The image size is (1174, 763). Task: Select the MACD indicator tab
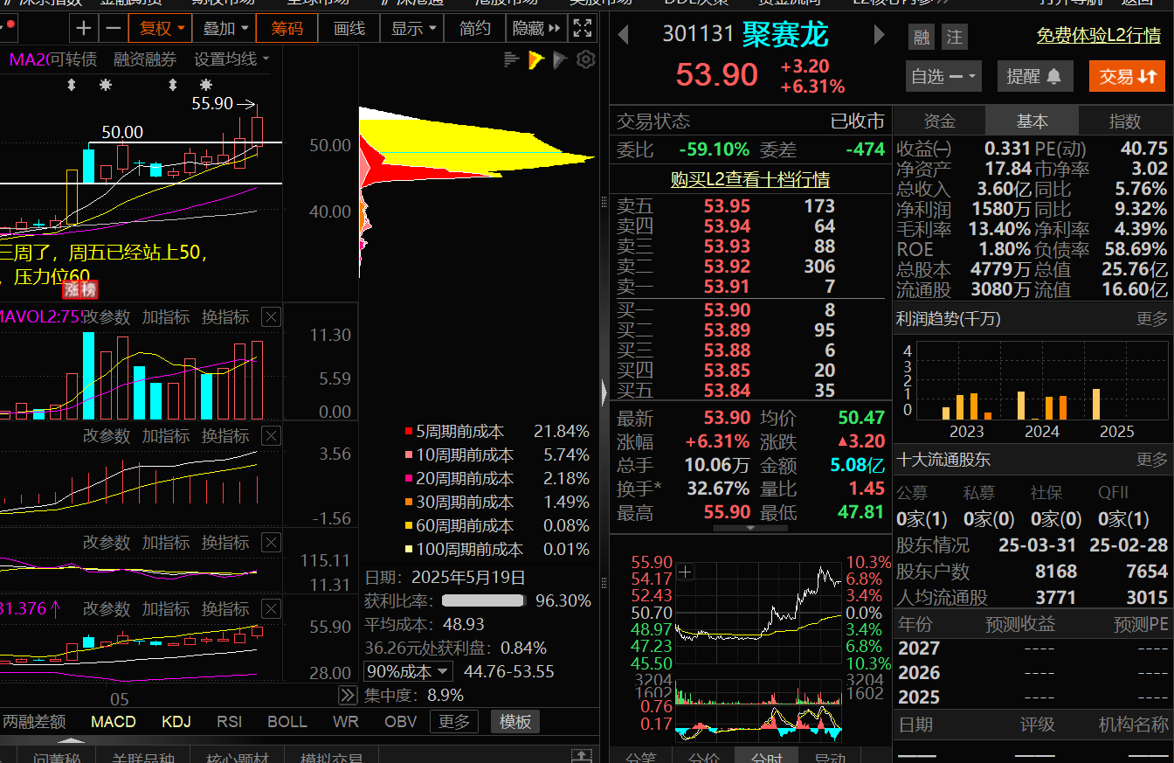click(x=114, y=722)
